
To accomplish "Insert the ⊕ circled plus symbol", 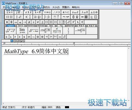I will 42,37.
